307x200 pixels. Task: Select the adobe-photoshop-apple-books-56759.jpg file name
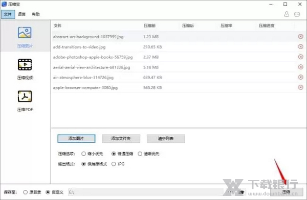pyautogui.click(x=93, y=57)
